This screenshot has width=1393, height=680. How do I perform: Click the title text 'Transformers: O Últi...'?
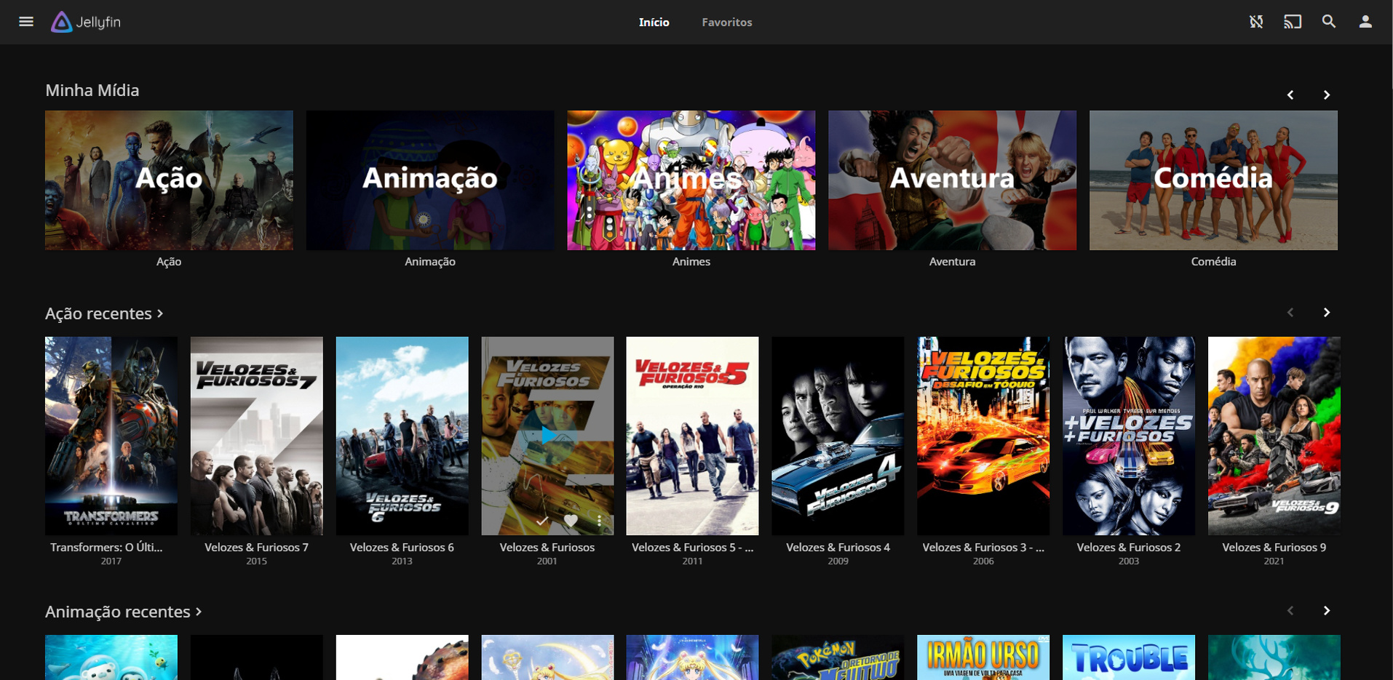107,547
